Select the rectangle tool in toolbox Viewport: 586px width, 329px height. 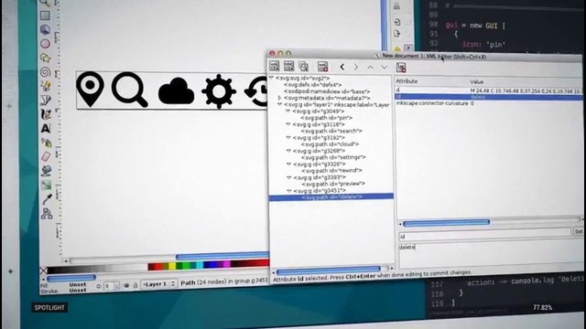45,16
